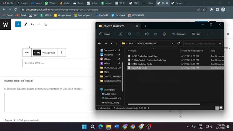Select file New Page Code

(x=175, y=68)
